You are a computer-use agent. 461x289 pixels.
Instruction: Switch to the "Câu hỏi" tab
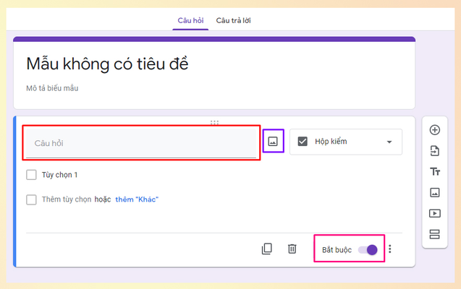coord(190,20)
